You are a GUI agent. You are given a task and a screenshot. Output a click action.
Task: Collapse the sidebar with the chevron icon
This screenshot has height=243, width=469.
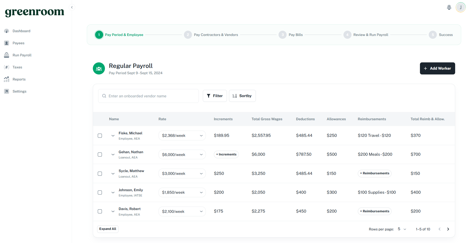72,7
